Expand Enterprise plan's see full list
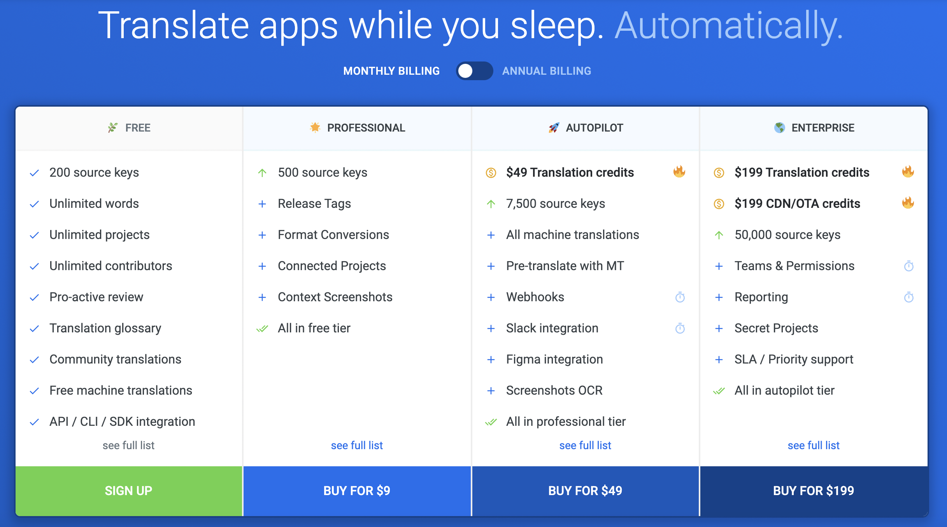The width and height of the screenshot is (947, 527). (x=814, y=445)
